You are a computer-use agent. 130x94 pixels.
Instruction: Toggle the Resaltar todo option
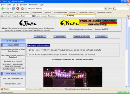[x=57, y=89]
